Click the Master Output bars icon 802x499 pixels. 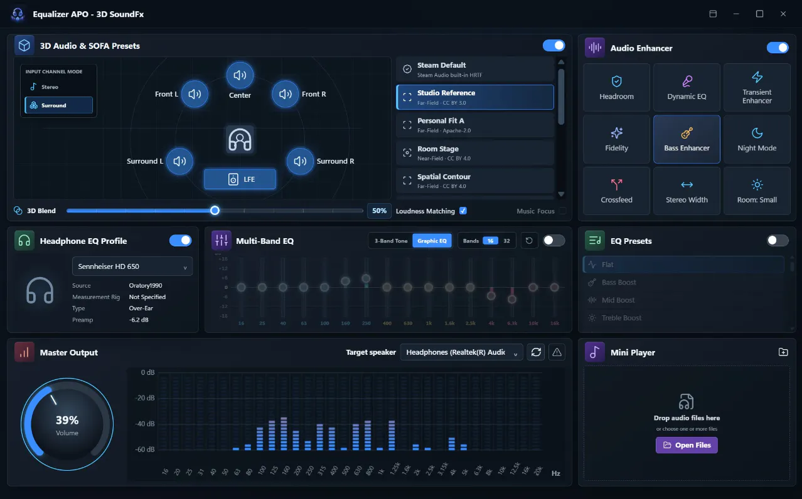[x=24, y=352]
